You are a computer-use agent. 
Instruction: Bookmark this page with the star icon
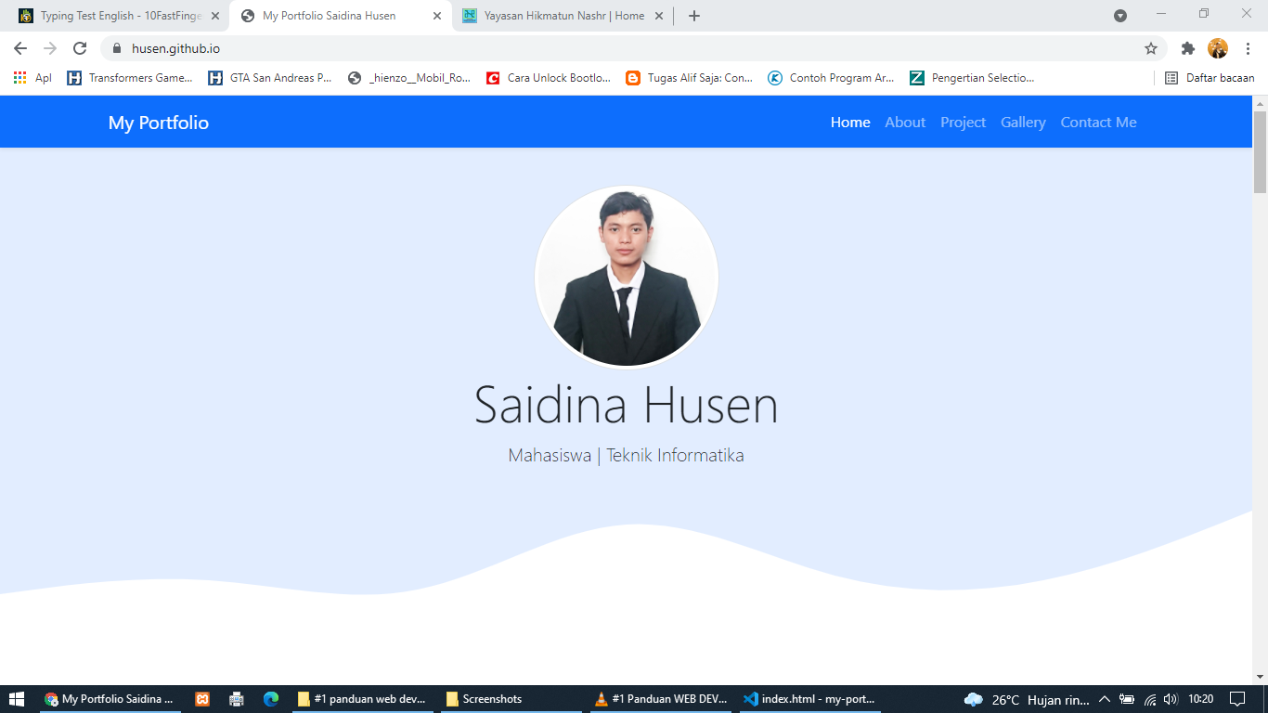click(x=1151, y=48)
